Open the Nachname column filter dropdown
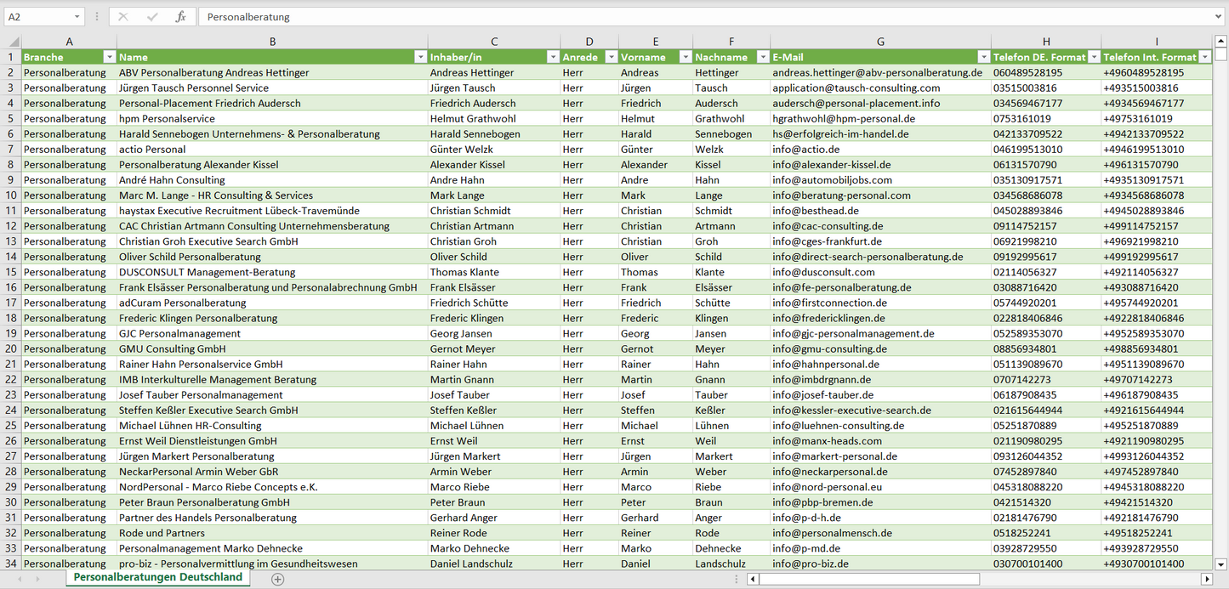 (762, 57)
